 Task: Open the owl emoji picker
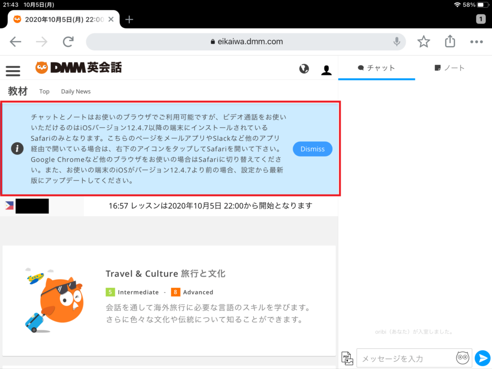coord(462,358)
